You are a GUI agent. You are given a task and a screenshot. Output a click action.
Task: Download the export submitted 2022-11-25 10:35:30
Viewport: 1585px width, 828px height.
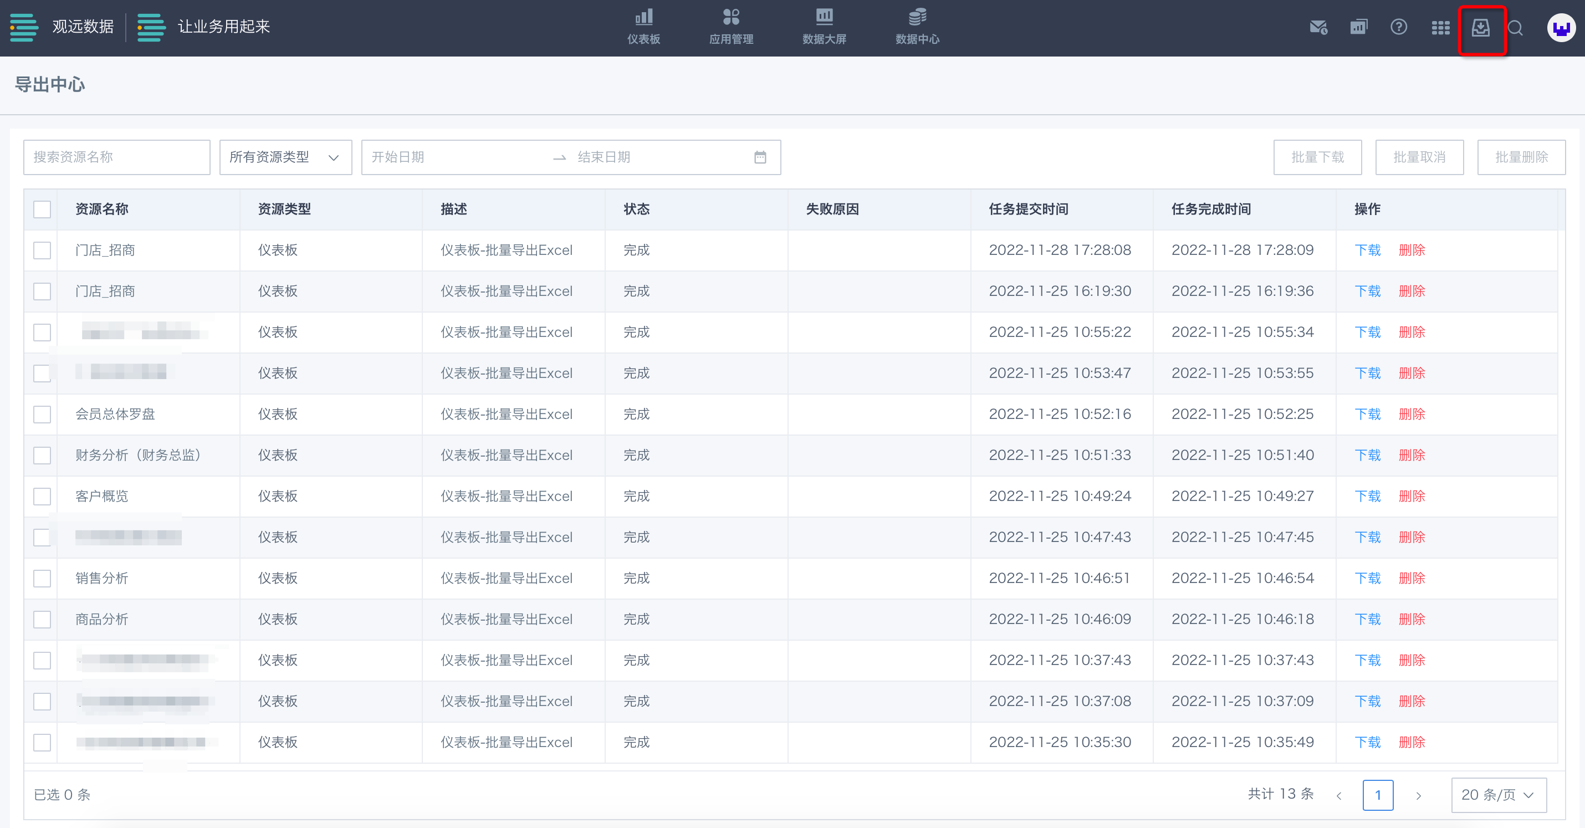1367,743
